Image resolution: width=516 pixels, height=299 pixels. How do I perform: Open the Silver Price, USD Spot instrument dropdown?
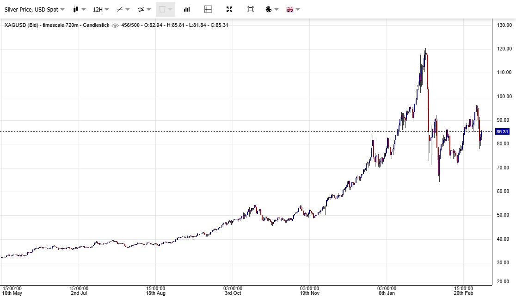point(34,10)
